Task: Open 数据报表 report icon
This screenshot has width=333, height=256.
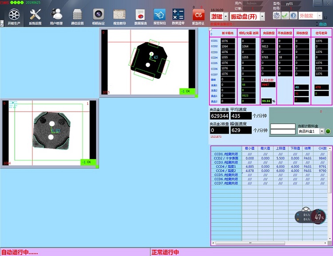Action: (x=140, y=14)
